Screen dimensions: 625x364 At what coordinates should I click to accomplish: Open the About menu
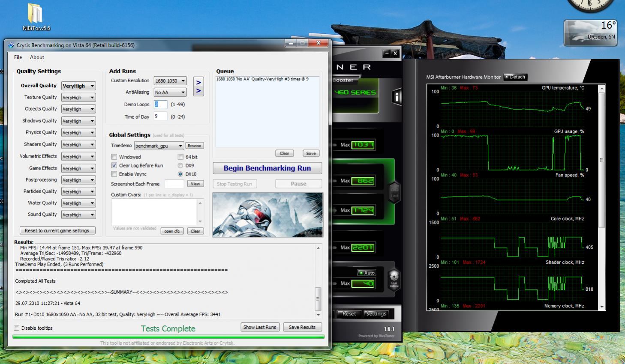(37, 57)
